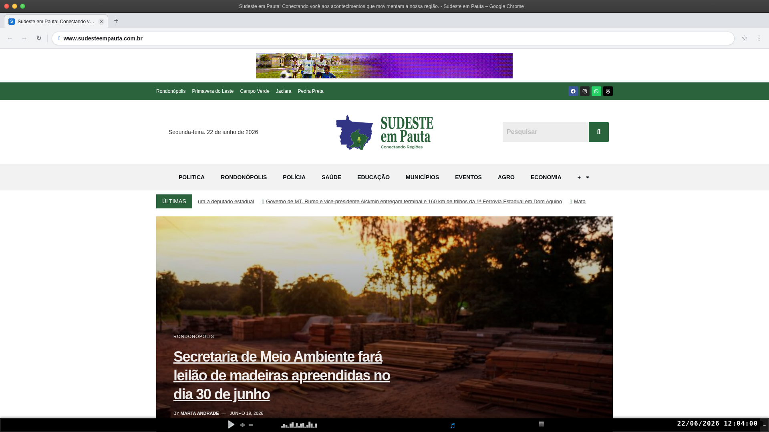
Task: Click the green search magnifier button
Action: click(598, 132)
